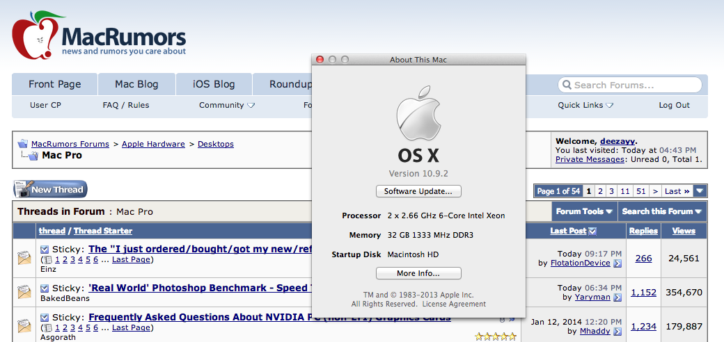Go to last post arrow beside Mhaddy

tap(617, 331)
